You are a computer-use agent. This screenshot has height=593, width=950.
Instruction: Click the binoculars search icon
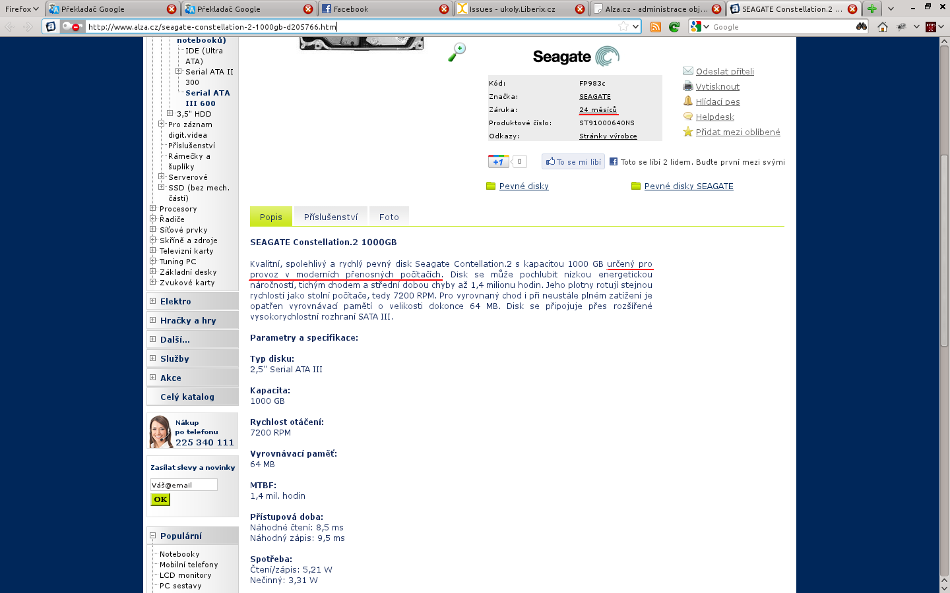pyautogui.click(x=861, y=26)
